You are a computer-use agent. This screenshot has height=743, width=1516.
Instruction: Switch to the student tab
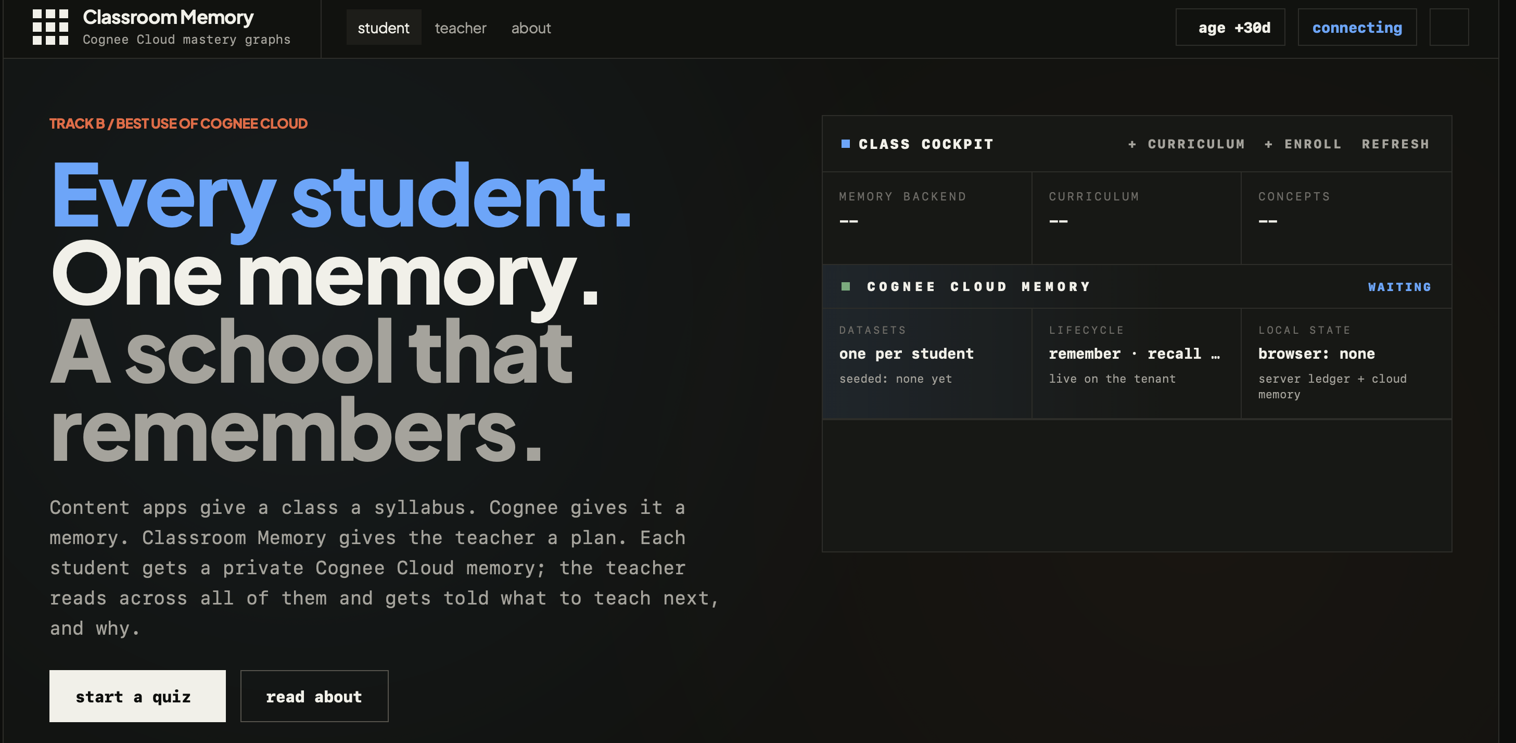click(383, 28)
